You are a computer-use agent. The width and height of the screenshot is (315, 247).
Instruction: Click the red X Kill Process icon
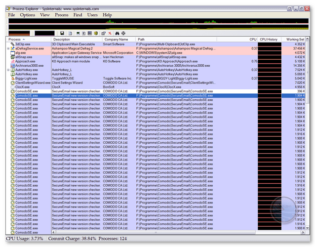[110, 34]
